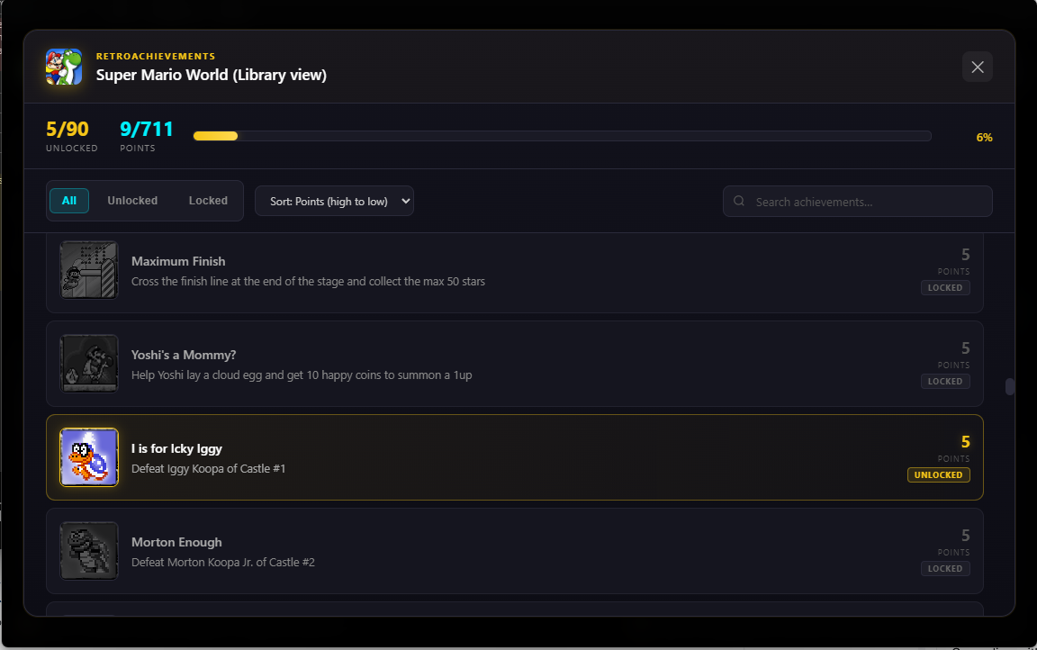The height and width of the screenshot is (650, 1037).
Task: Open the I is for Icky Iggy badge
Action: coord(89,457)
